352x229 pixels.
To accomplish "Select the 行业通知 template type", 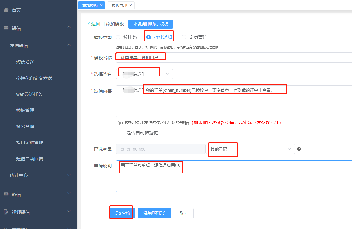I will (x=149, y=37).
